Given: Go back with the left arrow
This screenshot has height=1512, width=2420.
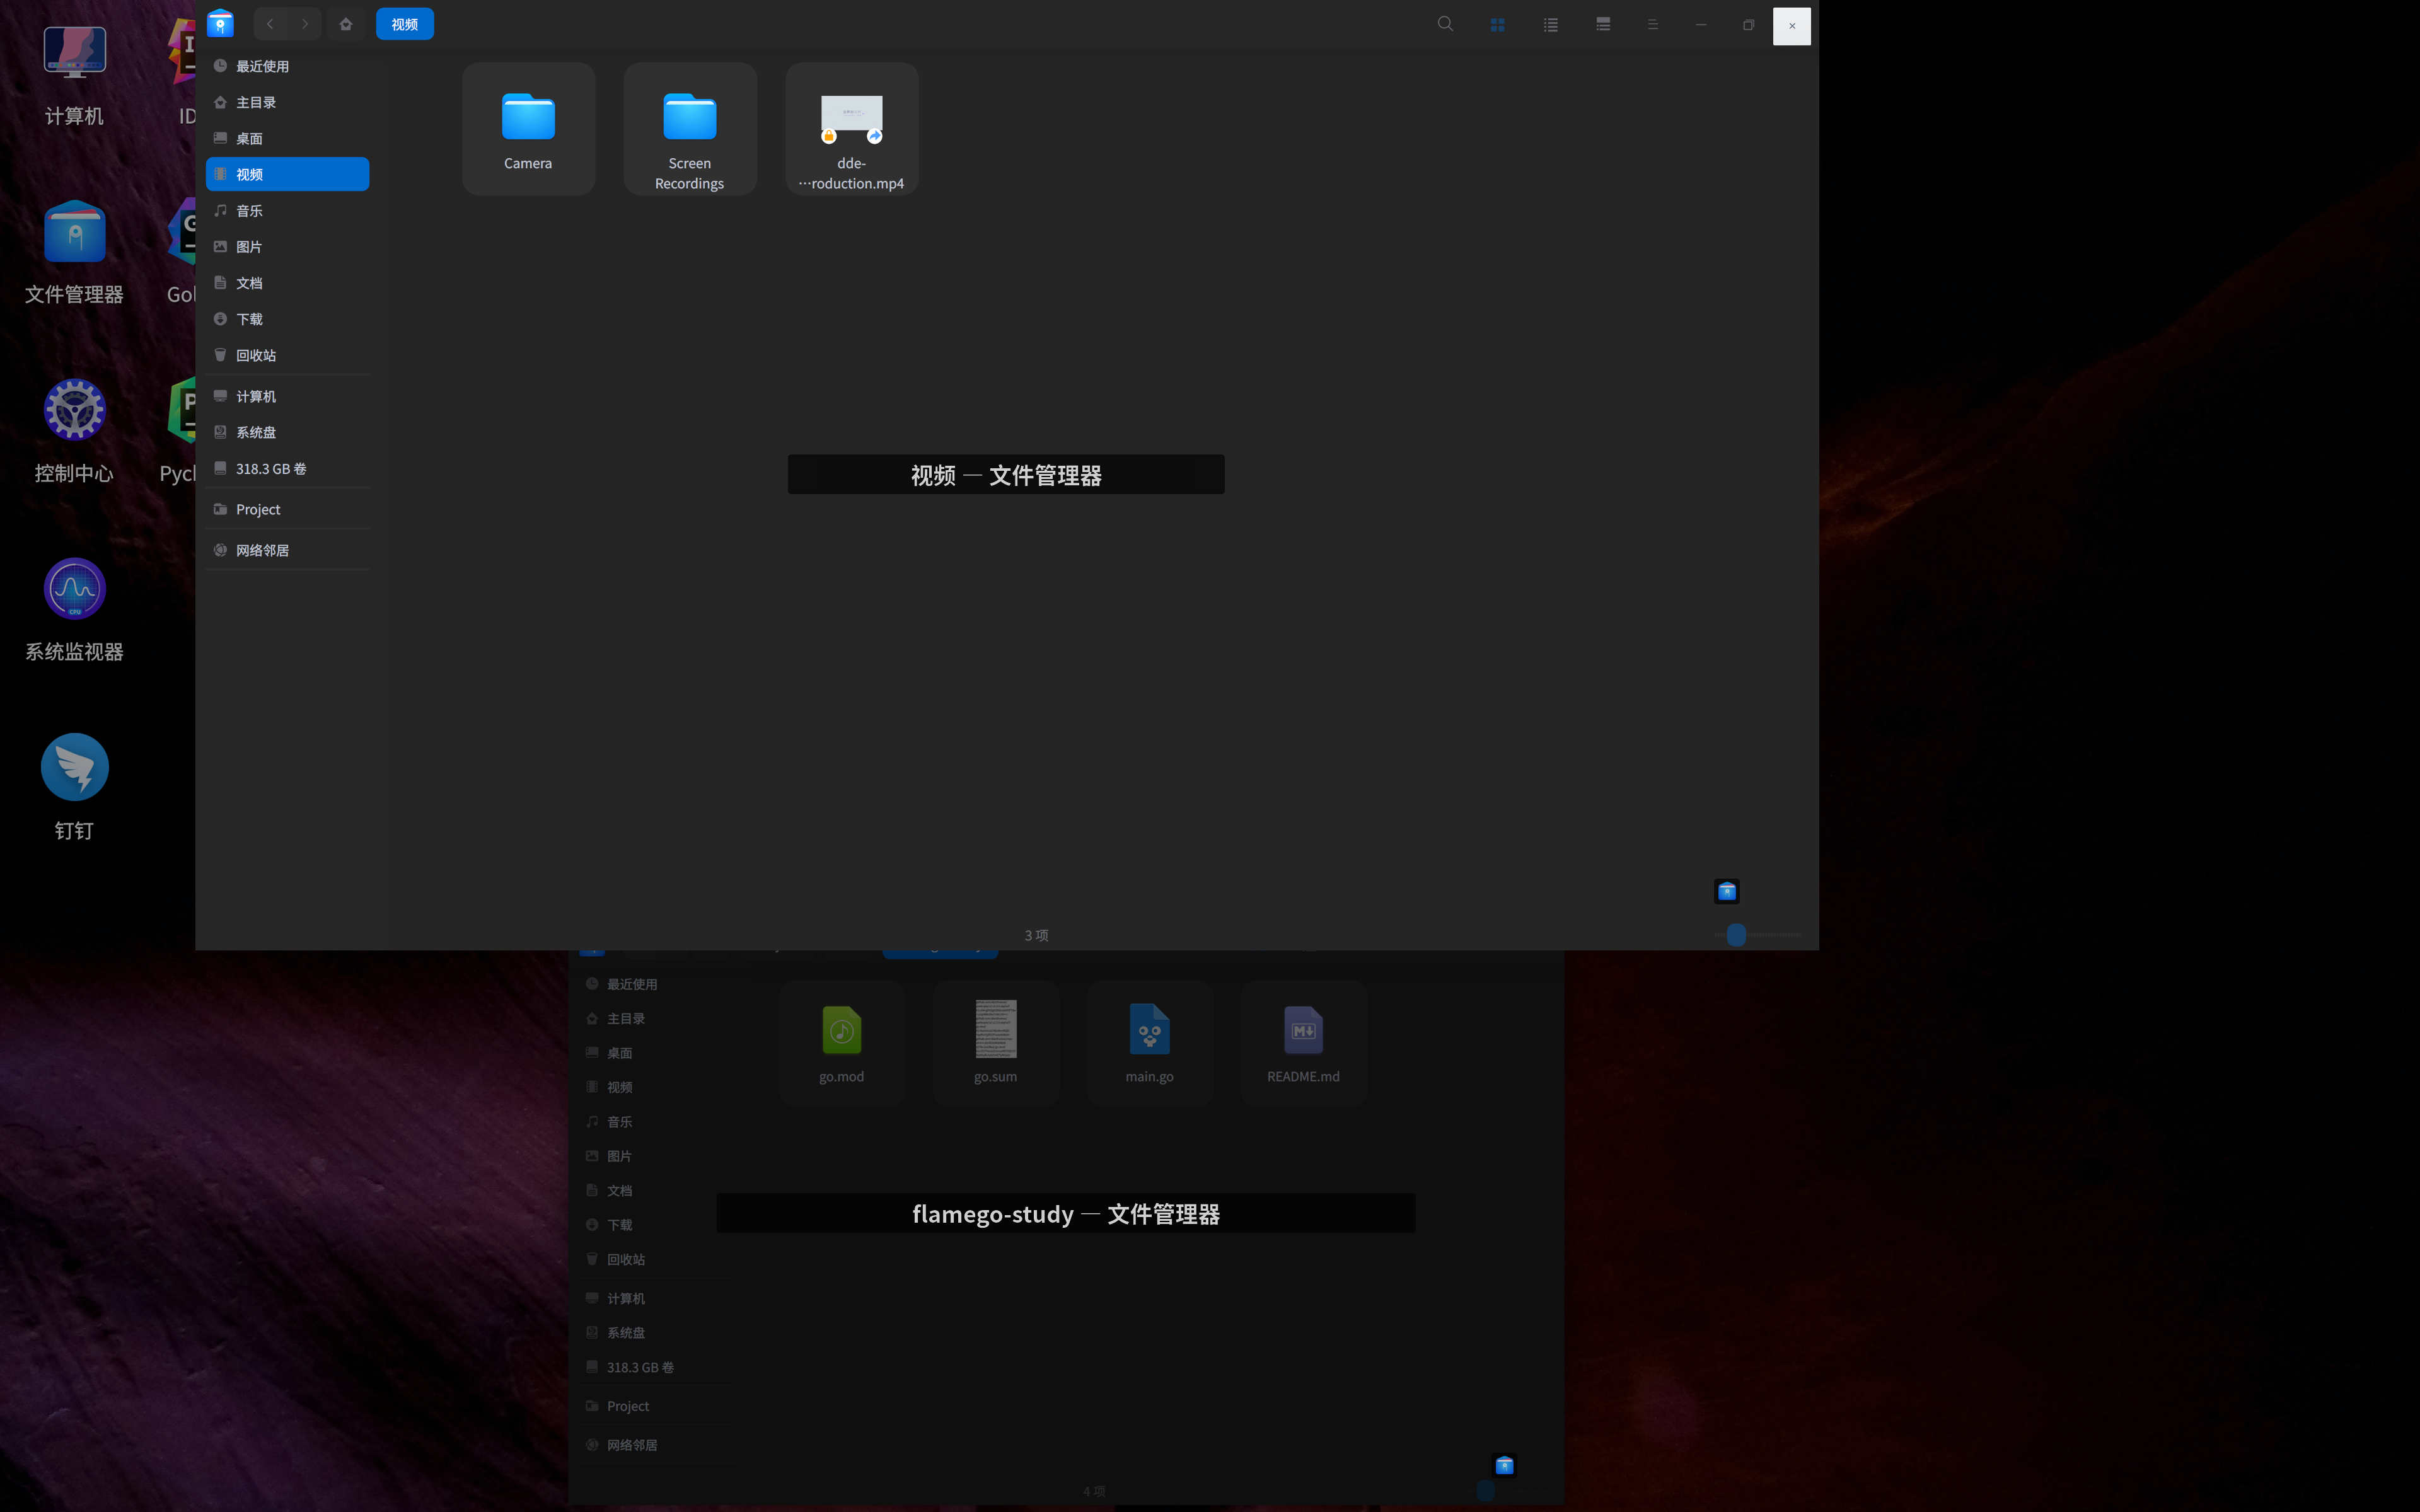Looking at the screenshot, I should point(270,24).
